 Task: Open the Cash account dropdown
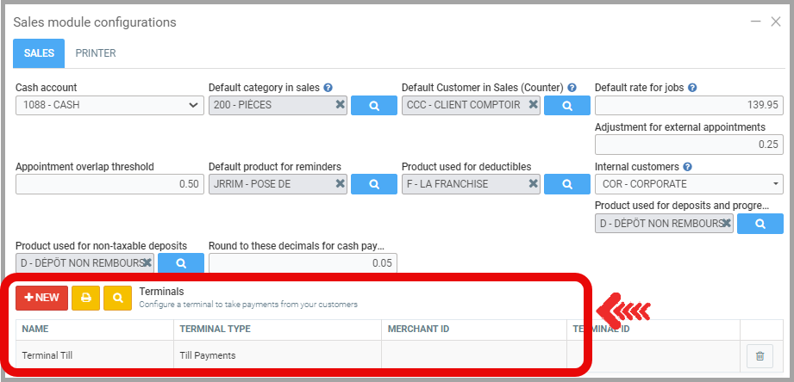click(x=109, y=105)
